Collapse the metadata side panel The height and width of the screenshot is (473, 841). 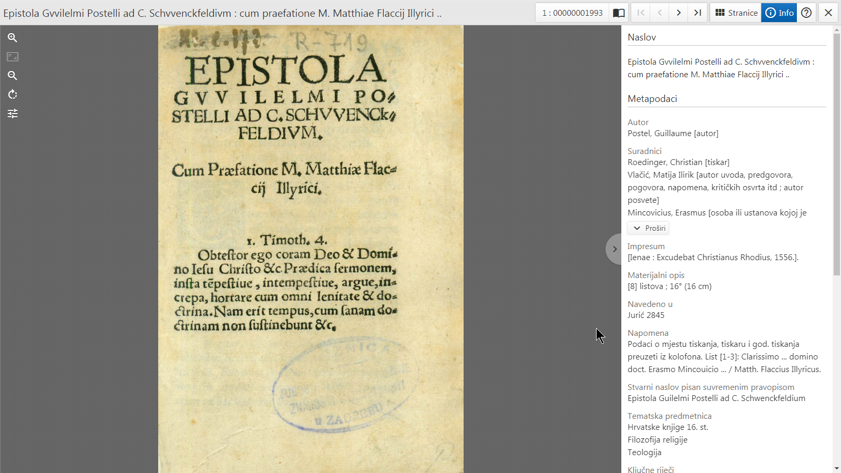pyautogui.click(x=614, y=249)
